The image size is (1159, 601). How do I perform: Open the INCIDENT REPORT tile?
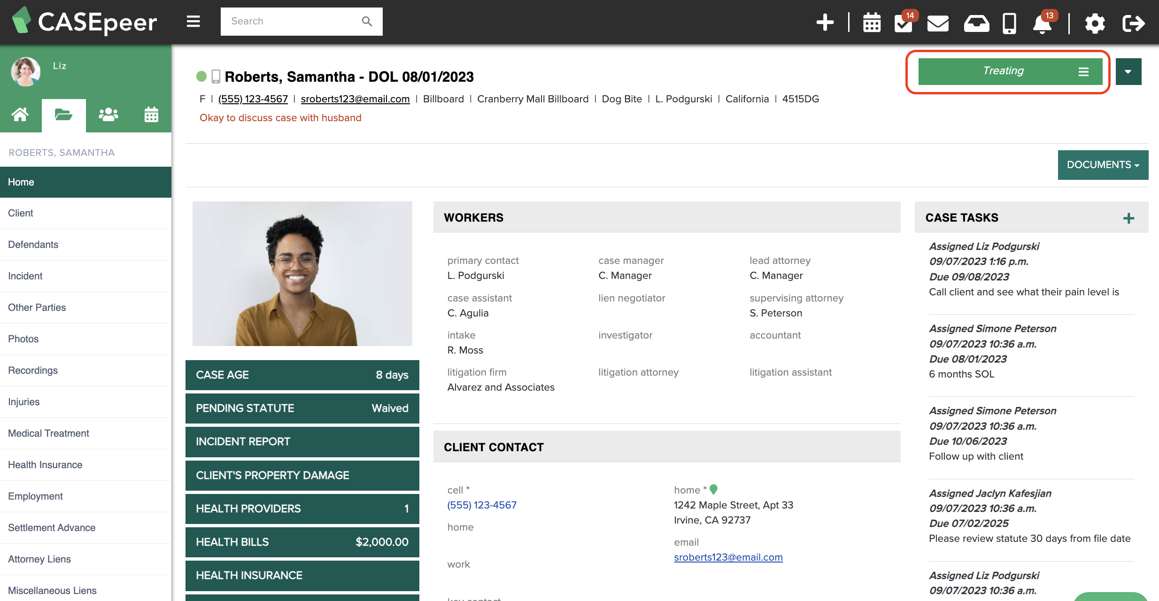point(302,442)
